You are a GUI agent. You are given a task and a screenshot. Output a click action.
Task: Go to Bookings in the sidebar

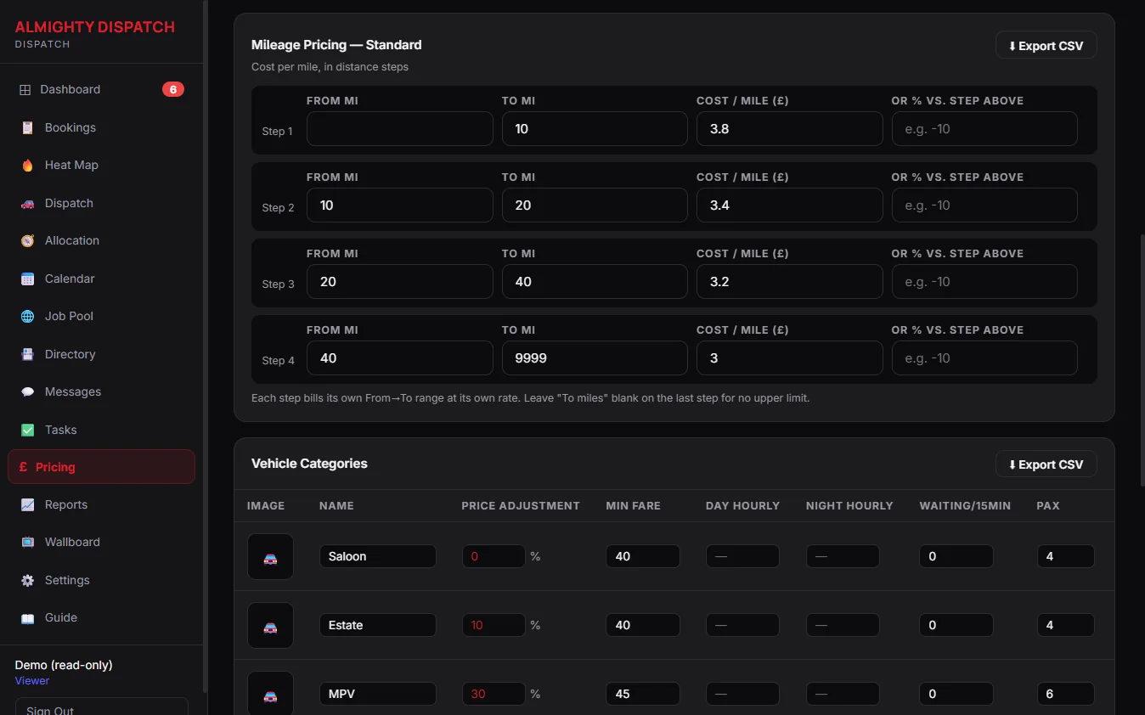[x=101, y=127]
